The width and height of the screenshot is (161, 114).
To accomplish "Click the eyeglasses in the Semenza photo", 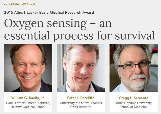I will pos(135,66).
